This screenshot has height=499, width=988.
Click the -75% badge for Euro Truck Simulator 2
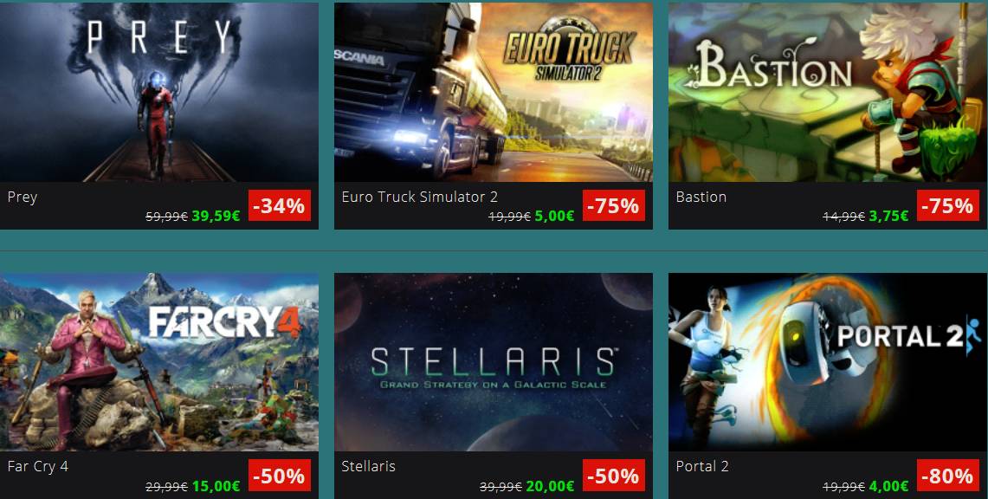(x=614, y=205)
